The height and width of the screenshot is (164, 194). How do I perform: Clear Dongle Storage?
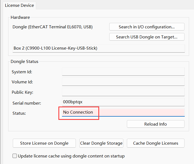[x=101, y=143]
